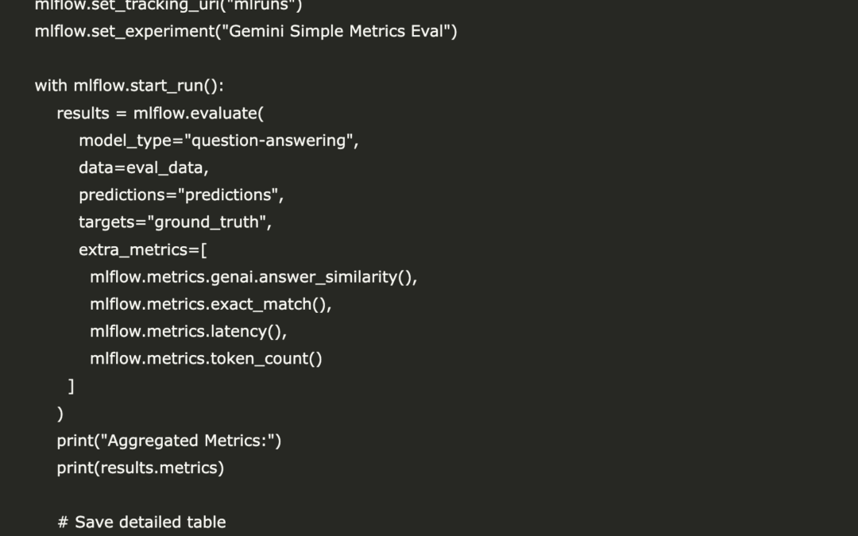The width and height of the screenshot is (858, 536).
Task: Click on "results = mlflow.evaluate(" line
Action: [x=160, y=114]
